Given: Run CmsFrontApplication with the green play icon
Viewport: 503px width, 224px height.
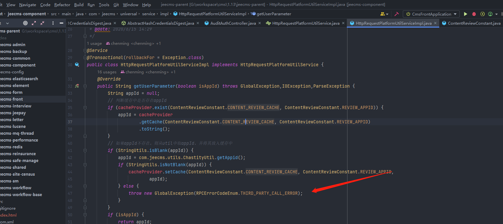Looking at the screenshot, I should click(x=466, y=14).
